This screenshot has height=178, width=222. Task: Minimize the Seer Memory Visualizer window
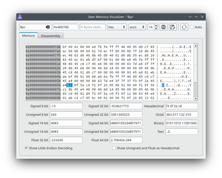[x=190, y=17]
